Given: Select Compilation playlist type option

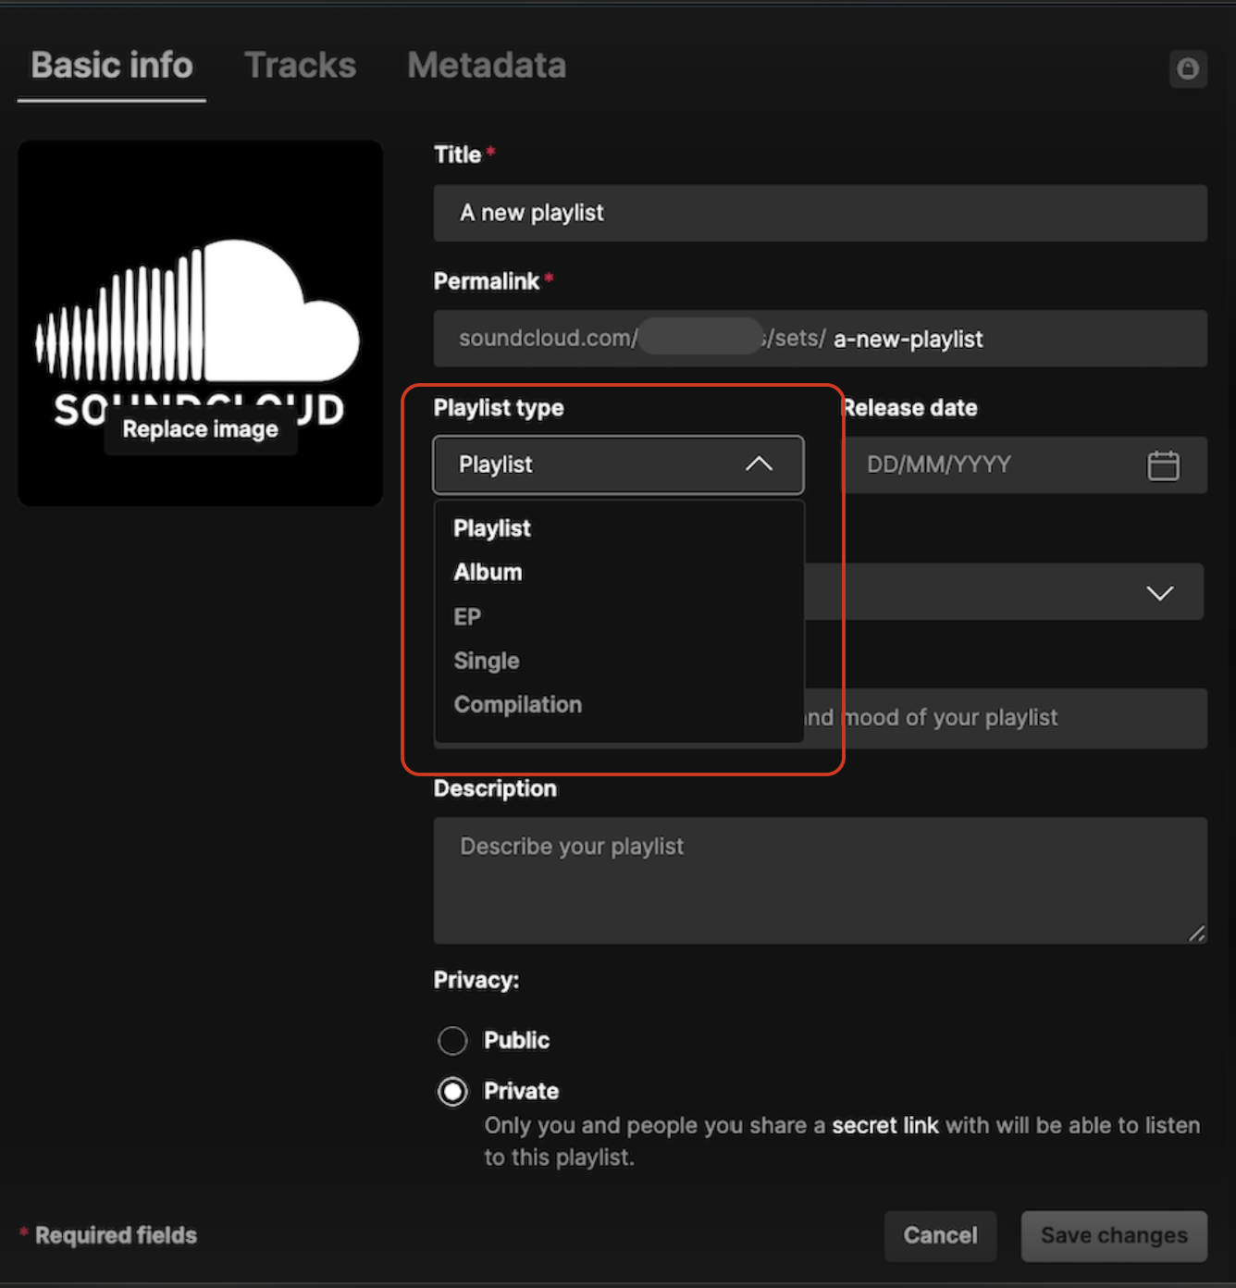Looking at the screenshot, I should [x=517, y=705].
